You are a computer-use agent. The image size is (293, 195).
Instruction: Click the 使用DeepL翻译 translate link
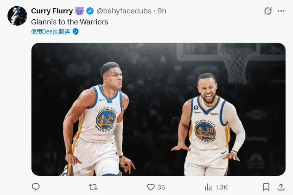coord(50,32)
